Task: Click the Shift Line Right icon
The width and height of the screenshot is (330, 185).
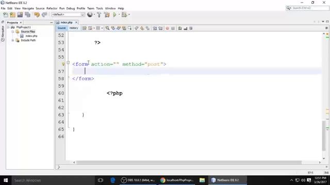Action: pos(160,28)
